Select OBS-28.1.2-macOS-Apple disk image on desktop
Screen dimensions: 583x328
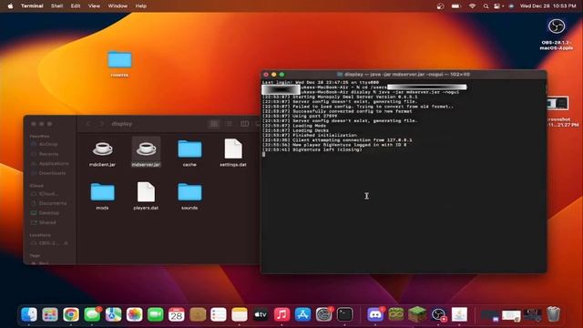(557, 35)
